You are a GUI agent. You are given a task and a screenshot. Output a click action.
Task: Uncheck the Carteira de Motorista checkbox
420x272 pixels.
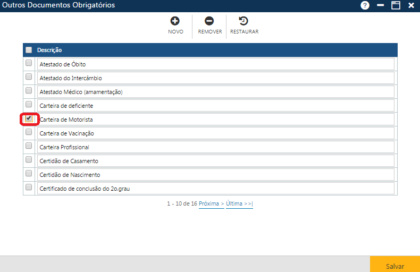29,118
